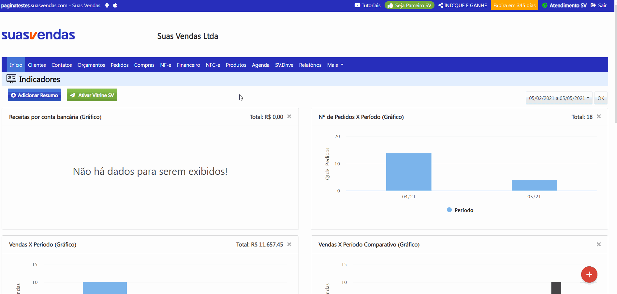617x294 pixels.
Task: Click Ativar Vitrine SV button
Action: (x=92, y=95)
